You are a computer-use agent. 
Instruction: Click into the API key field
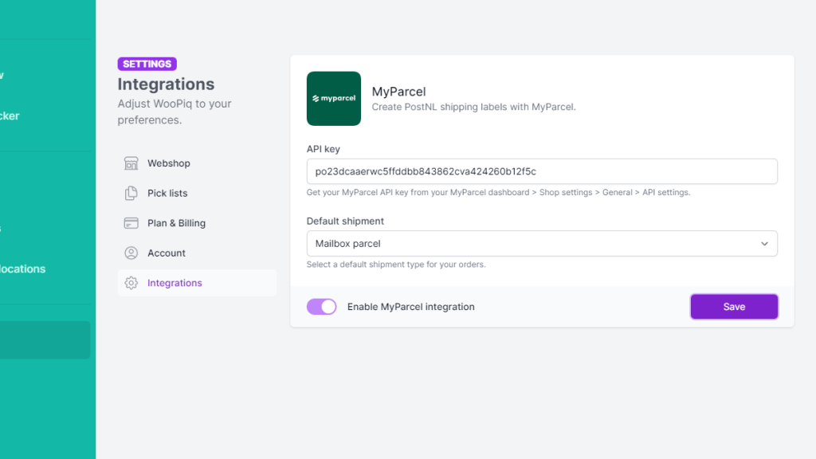pos(542,171)
